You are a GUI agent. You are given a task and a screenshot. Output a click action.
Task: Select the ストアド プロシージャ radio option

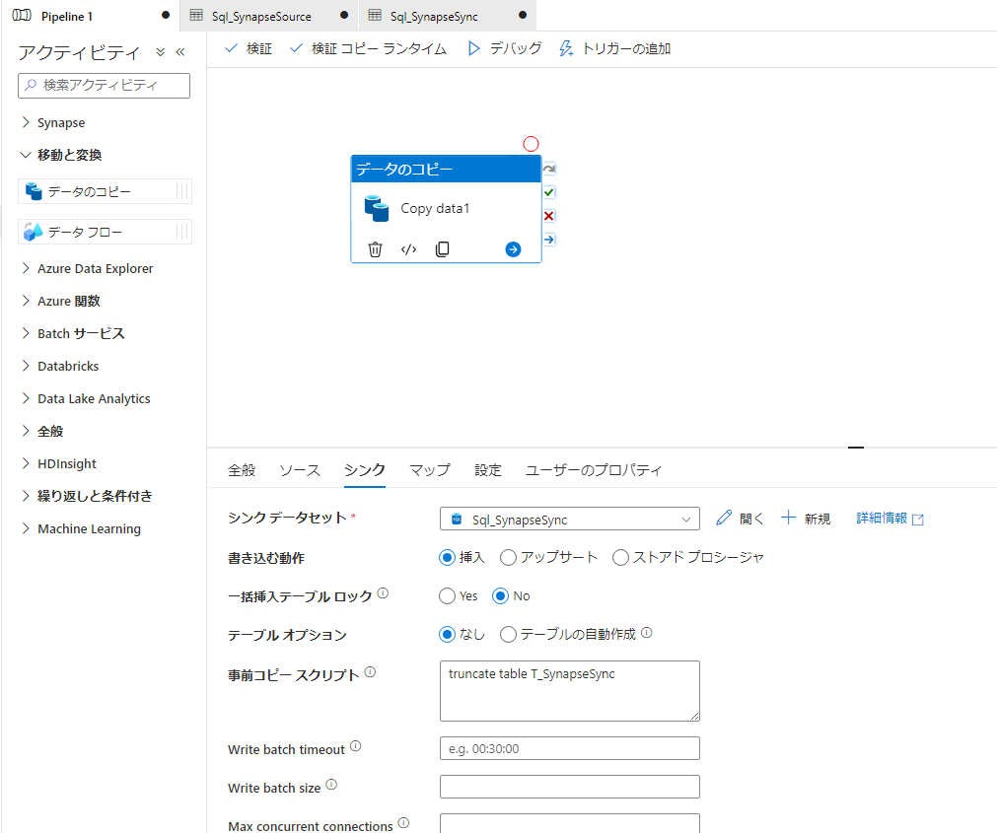[621, 558]
